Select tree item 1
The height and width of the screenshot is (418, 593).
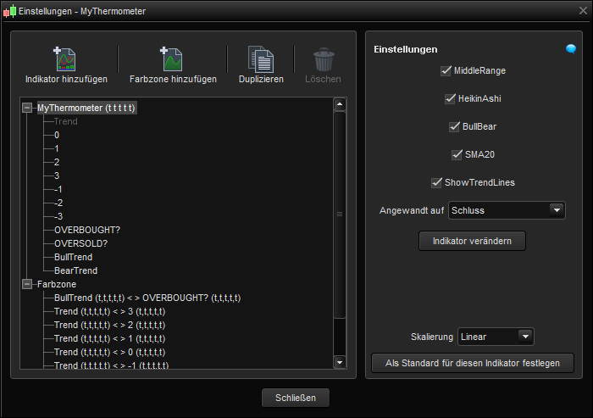[57, 148]
